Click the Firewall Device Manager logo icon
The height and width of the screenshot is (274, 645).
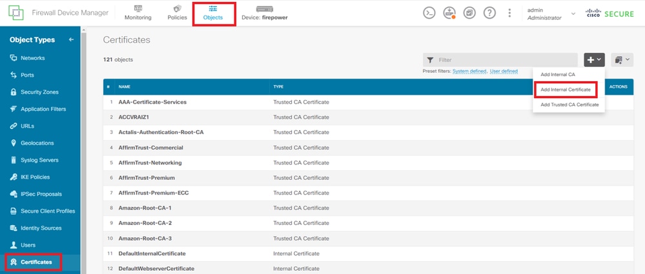pyautogui.click(x=16, y=13)
